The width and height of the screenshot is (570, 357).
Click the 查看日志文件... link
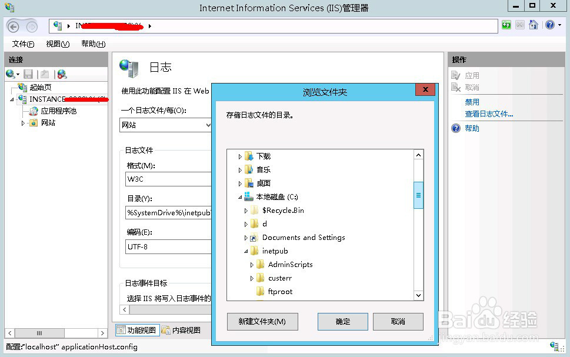pyautogui.click(x=489, y=114)
